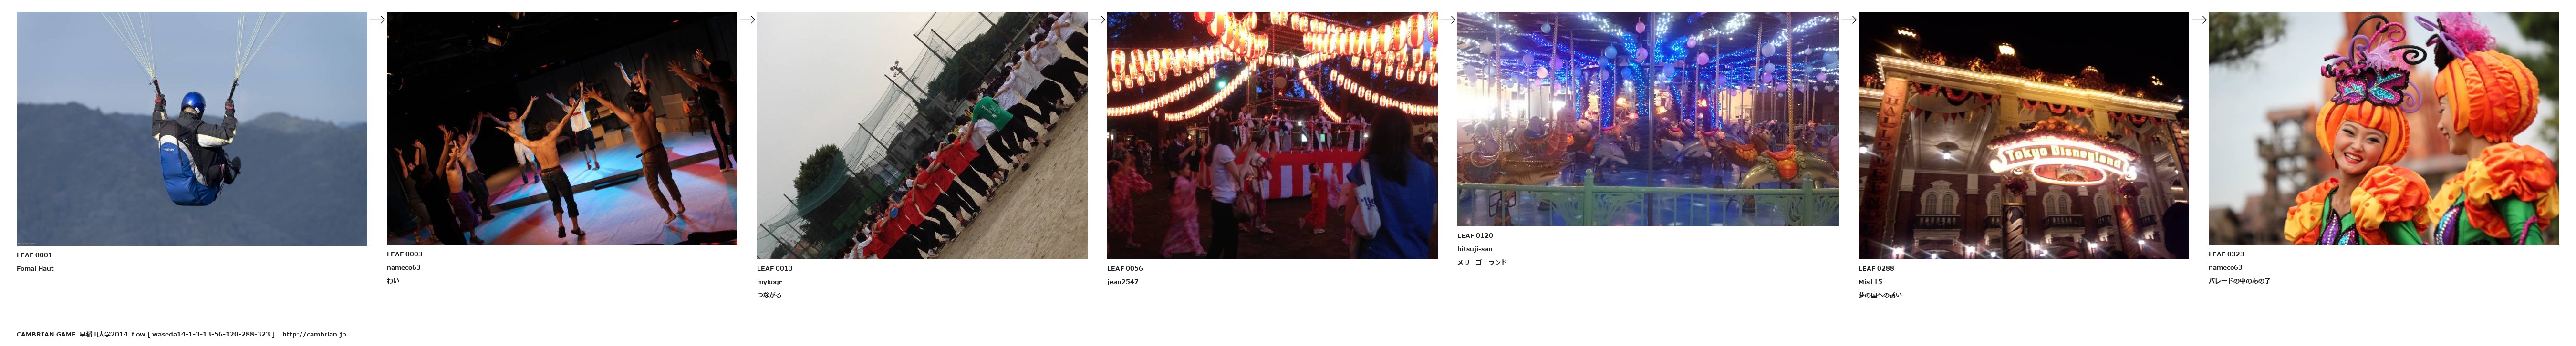Open the Tokyo Disneyland night photo

tap(2023, 135)
